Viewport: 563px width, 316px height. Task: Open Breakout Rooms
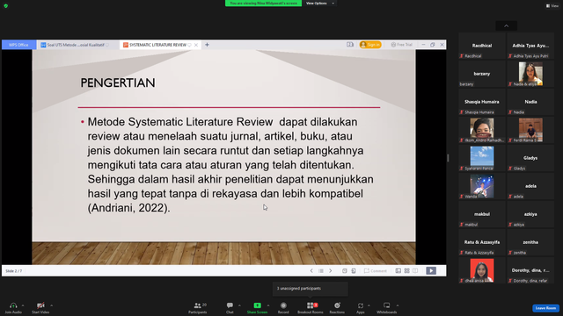point(311,307)
